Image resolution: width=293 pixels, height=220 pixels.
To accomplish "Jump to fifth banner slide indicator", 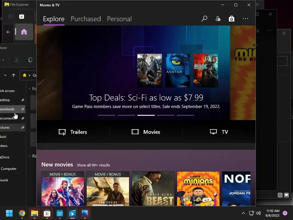I will tap(185, 115).
